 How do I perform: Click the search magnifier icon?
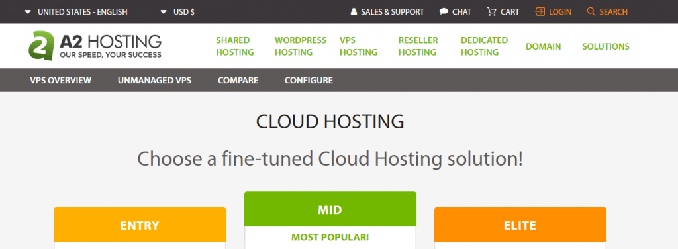point(591,12)
